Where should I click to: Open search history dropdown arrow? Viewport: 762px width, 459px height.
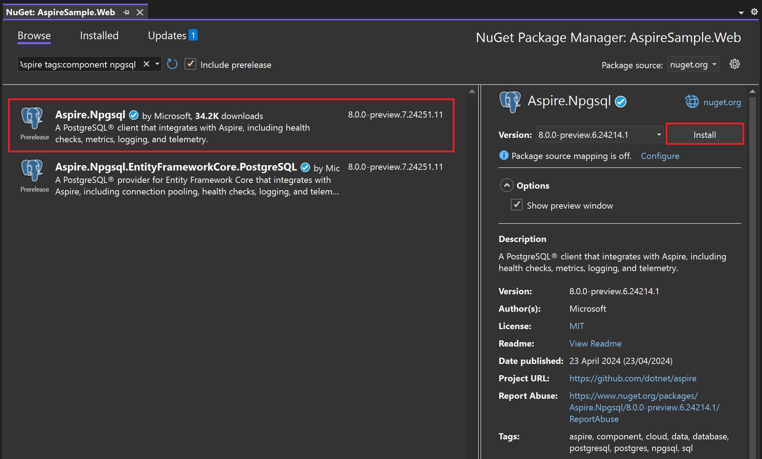(x=157, y=64)
